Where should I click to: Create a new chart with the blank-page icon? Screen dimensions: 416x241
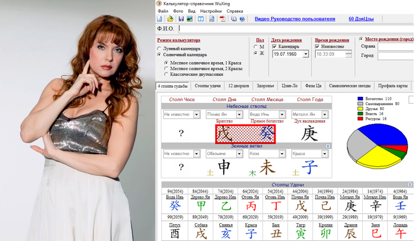tap(160, 19)
